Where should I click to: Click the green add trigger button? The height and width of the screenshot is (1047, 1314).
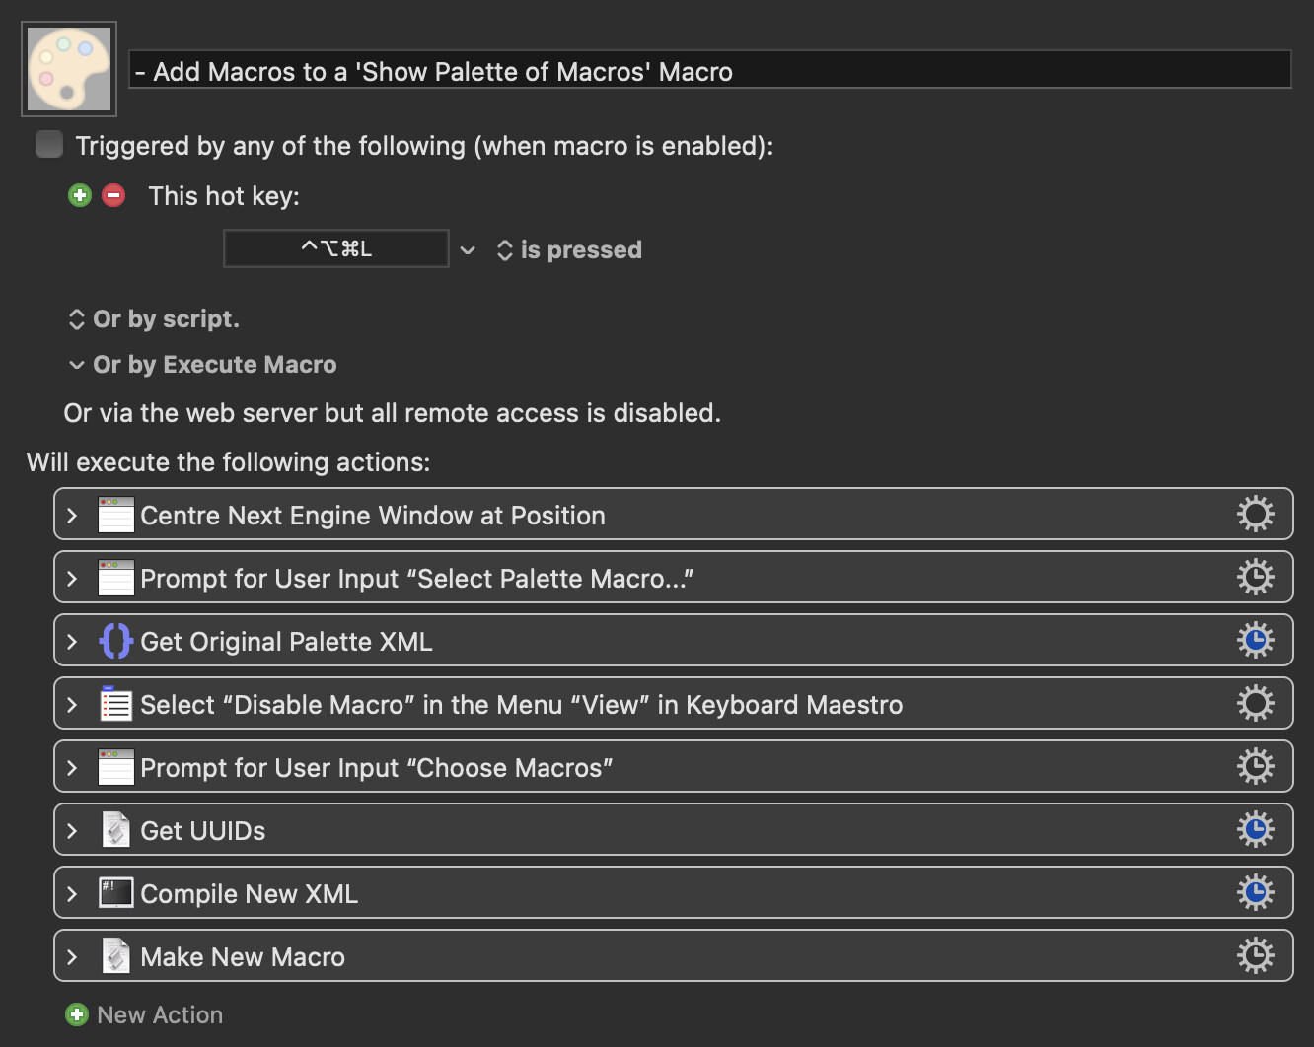(80, 195)
